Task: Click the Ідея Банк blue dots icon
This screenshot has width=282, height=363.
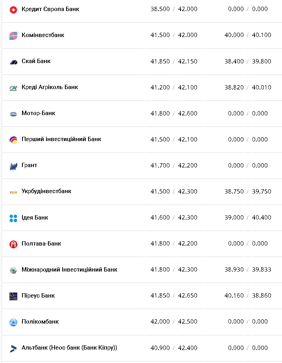Action: click(13, 218)
